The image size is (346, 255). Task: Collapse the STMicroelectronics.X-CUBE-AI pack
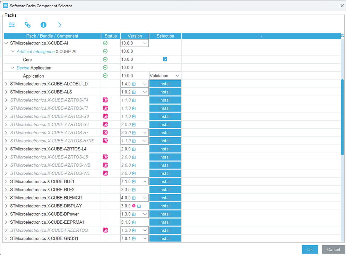[6, 43]
